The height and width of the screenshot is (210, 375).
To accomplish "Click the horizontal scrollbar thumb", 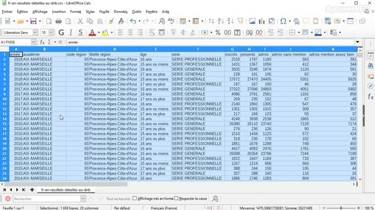I will click(x=66, y=184).
